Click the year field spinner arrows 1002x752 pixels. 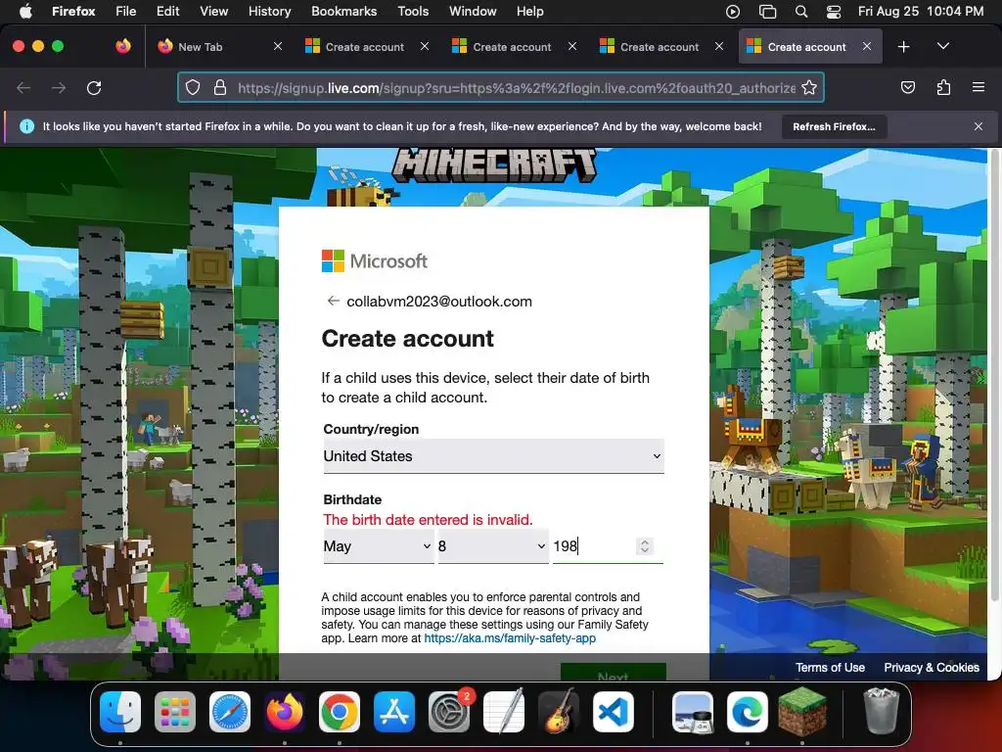[x=645, y=546]
